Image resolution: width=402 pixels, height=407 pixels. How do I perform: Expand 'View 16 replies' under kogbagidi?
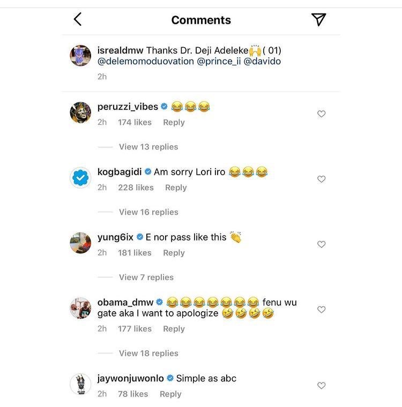point(148,212)
